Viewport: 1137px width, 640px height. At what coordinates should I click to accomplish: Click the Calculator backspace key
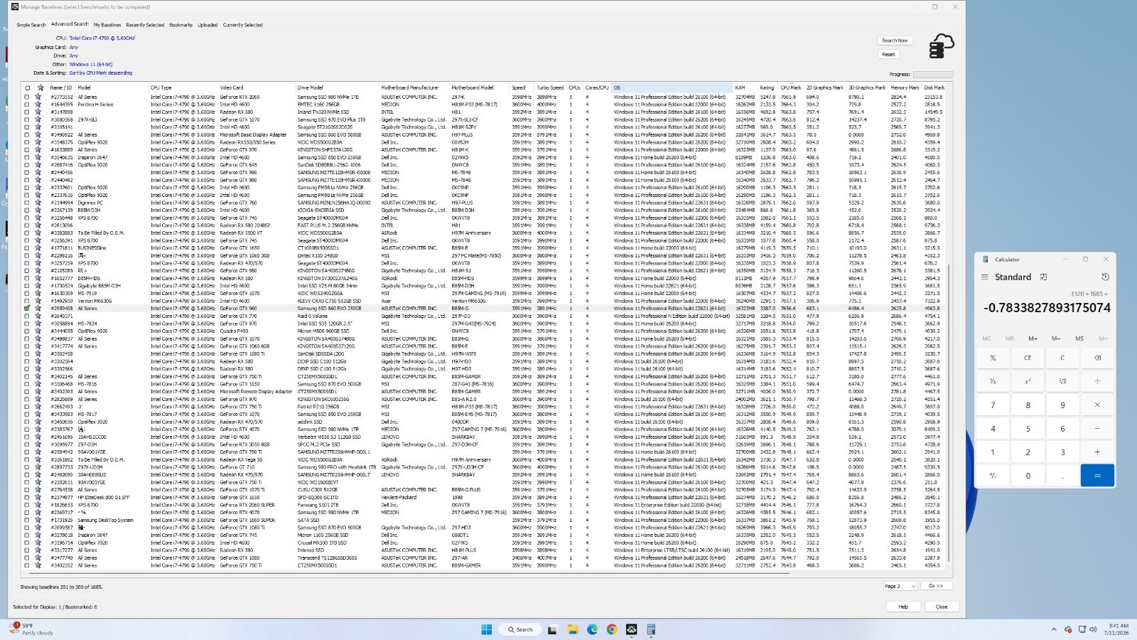(x=1097, y=358)
